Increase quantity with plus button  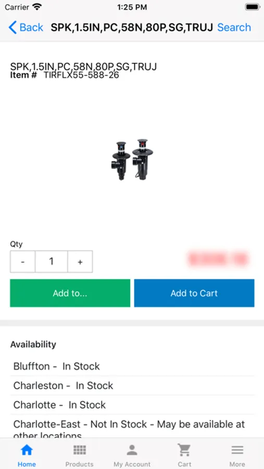click(80, 262)
